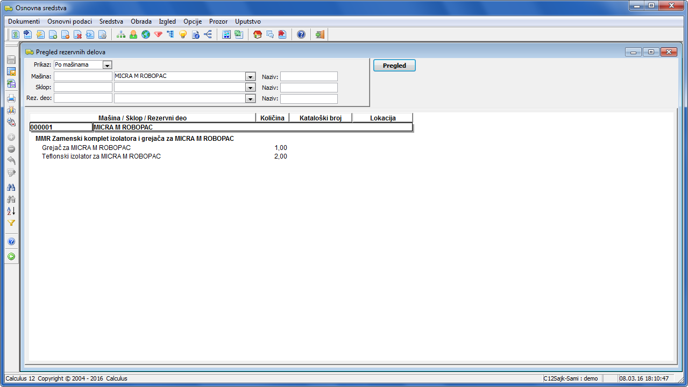Click the Naziv field next to Mašina
Image resolution: width=688 pixels, height=387 pixels.
coord(309,76)
